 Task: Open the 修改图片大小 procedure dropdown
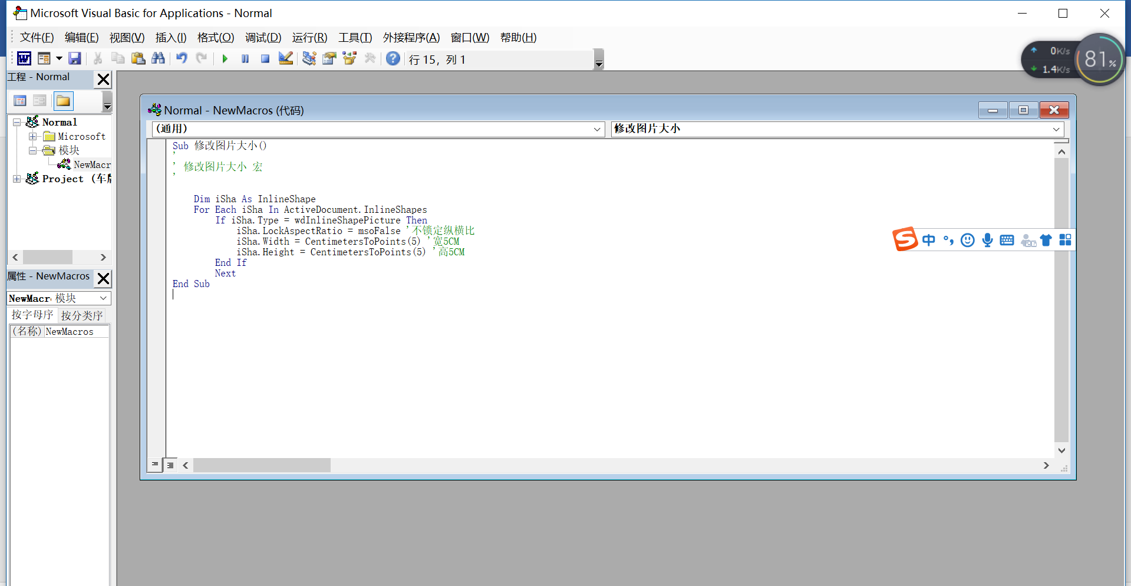coord(1056,129)
